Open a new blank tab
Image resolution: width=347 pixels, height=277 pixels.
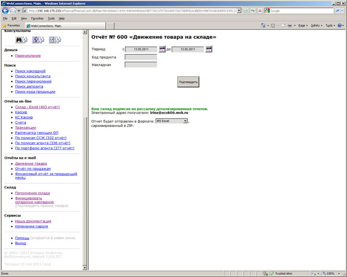pos(110,26)
